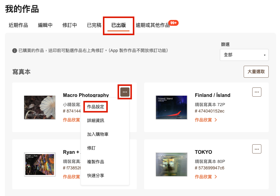
Task: Select 作品設定 from the dropdown menu
Action: tap(96, 107)
